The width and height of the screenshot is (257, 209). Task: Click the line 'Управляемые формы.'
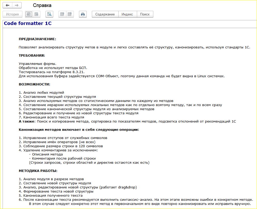click(37, 64)
